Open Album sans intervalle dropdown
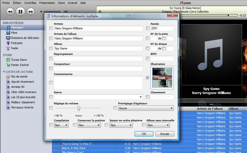Screen dimensions: 247x153 pos(158,125)
